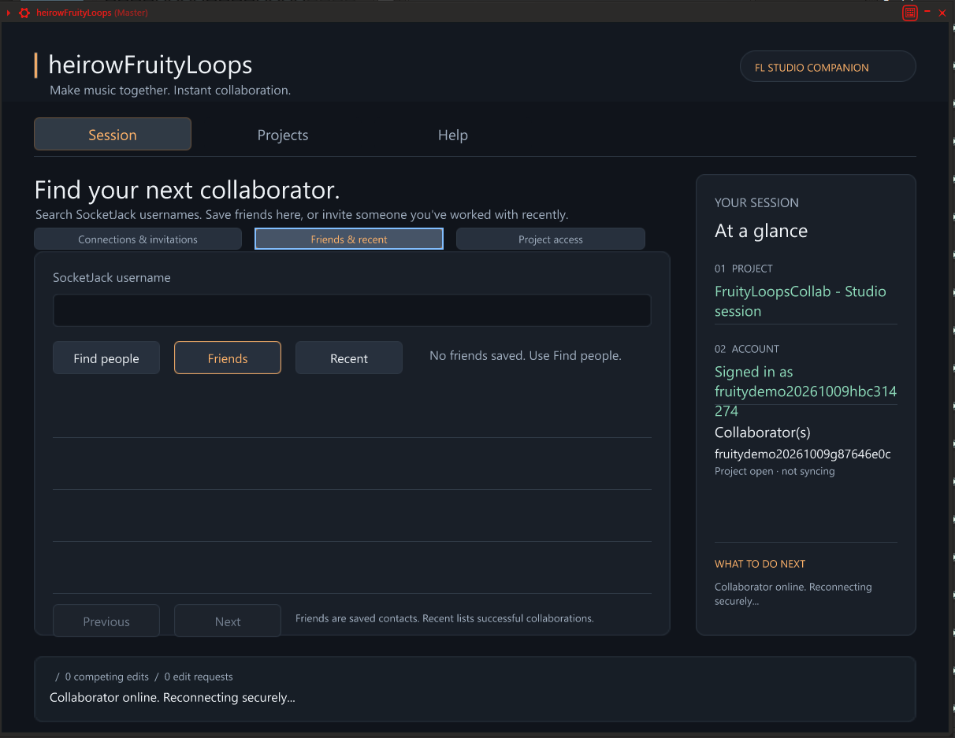Switch to the Session tab
955x738 pixels.
[x=113, y=134]
